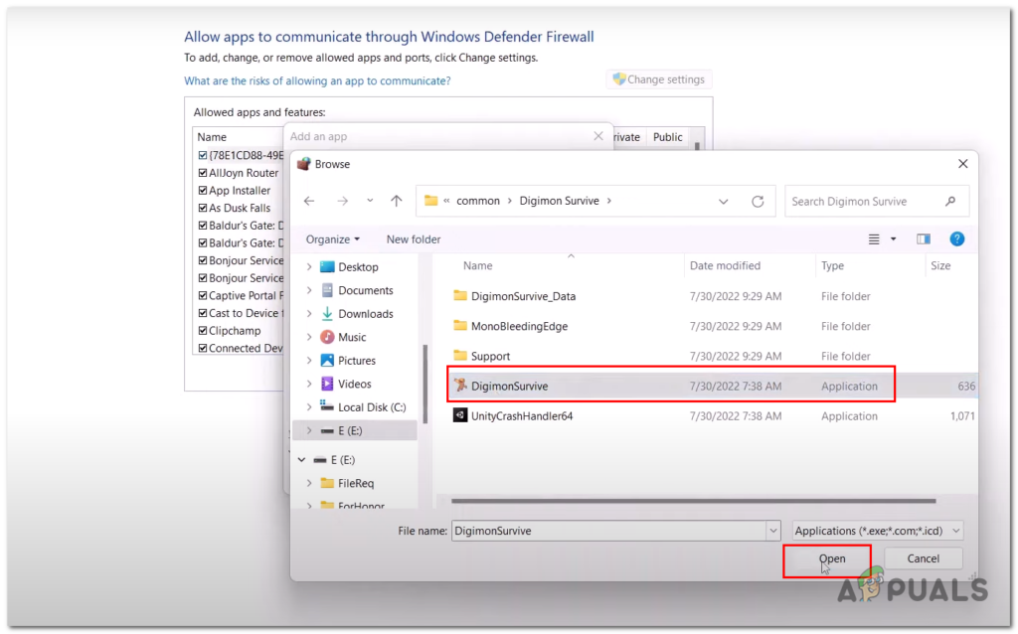This screenshot has height=634, width=1018.
Task: Refresh the Digimon Survive folder view
Action: coord(758,201)
